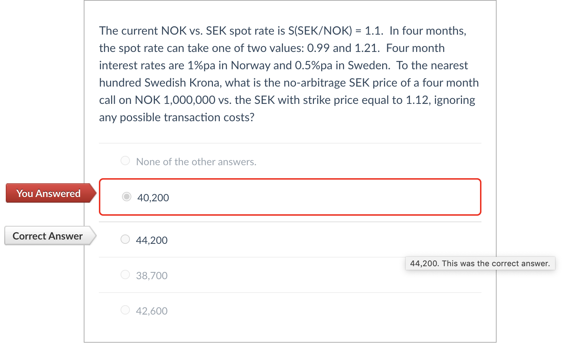Click the answer text '42,600'

coord(152,311)
